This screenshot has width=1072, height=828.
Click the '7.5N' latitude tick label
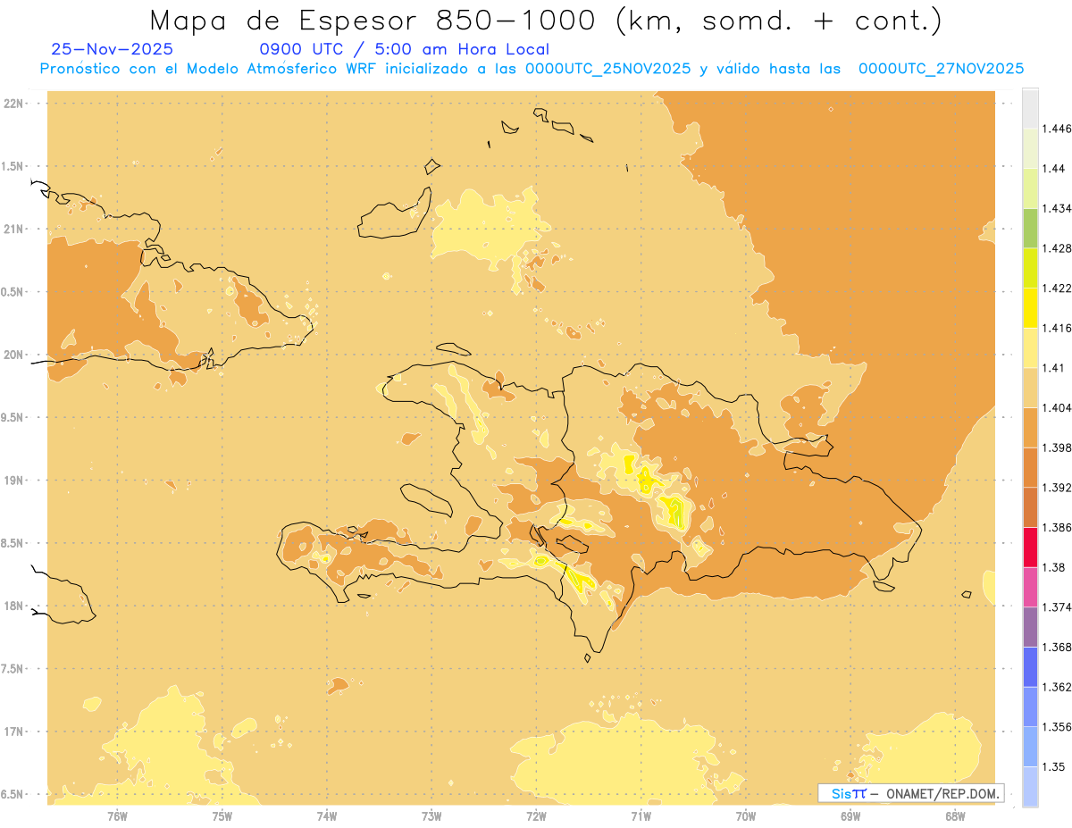(x=13, y=669)
